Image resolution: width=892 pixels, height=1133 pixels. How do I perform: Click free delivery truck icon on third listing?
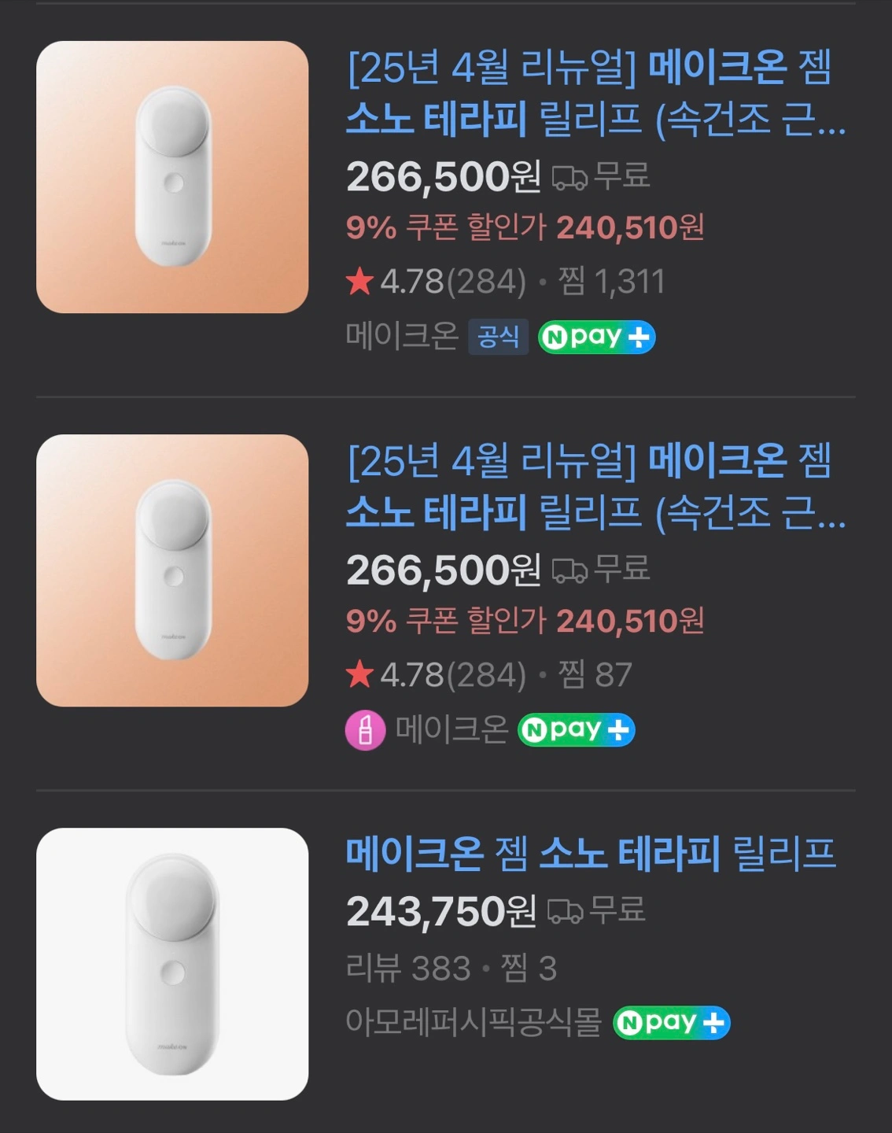(x=565, y=911)
